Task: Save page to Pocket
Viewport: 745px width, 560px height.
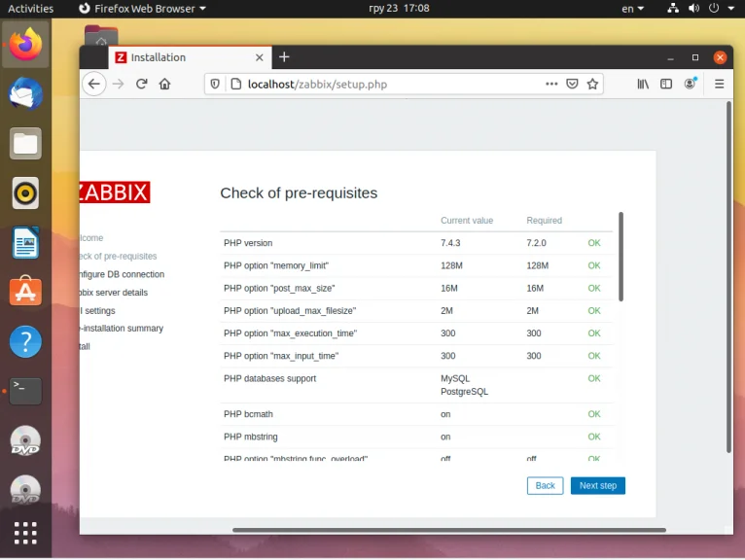Action: [x=572, y=84]
